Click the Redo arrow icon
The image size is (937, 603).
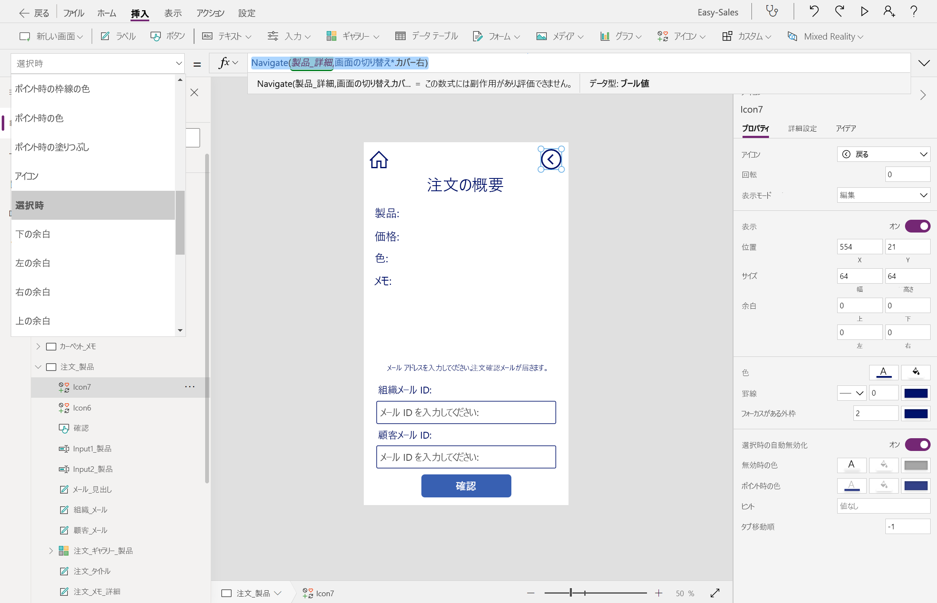click(x=839, y=11)
